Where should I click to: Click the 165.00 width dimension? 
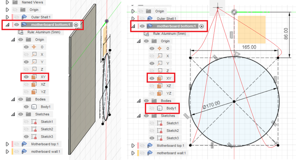tap(249, 47)
